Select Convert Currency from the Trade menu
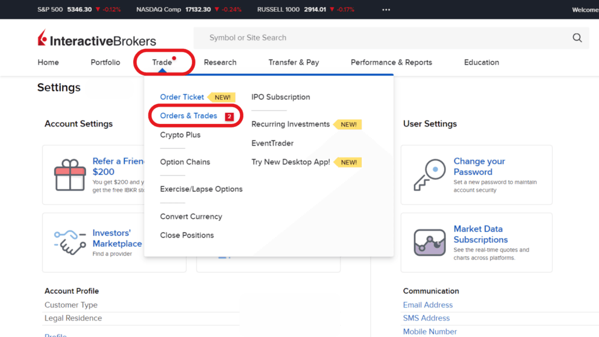This screenshot has height=337, width=599. coord(191,216)
